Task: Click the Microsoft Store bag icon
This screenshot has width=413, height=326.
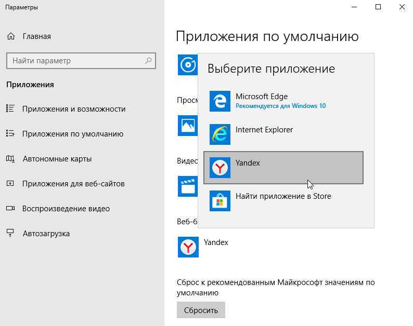Action: click(220, 201)
